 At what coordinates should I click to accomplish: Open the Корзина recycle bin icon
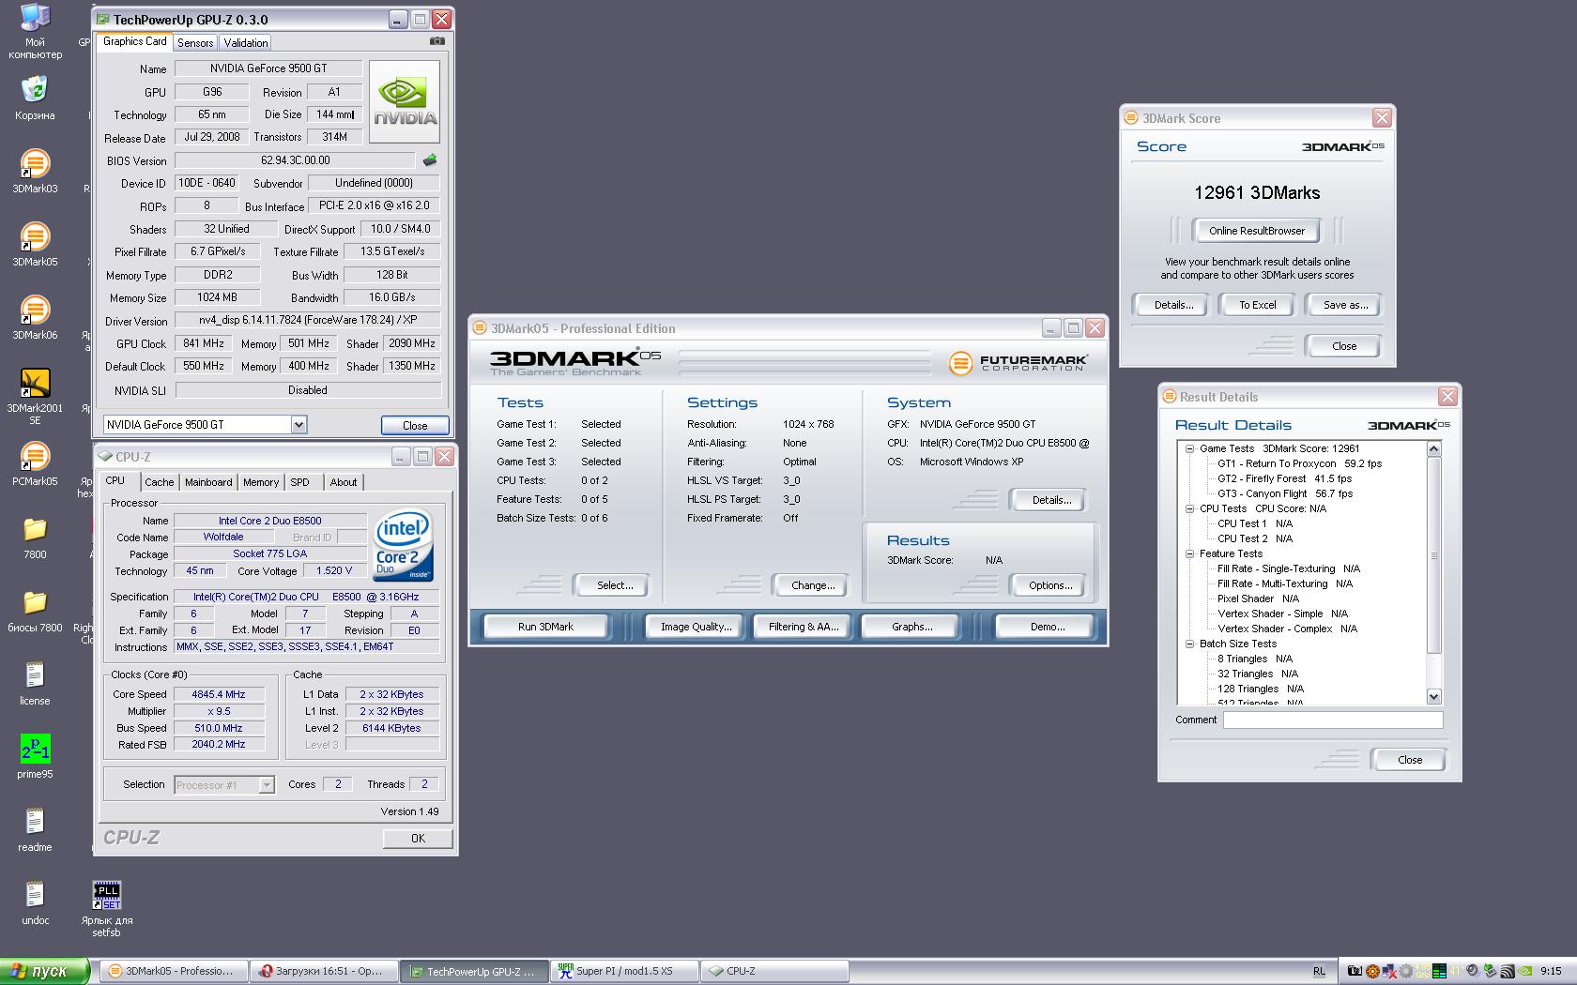[x=35, y=89]
